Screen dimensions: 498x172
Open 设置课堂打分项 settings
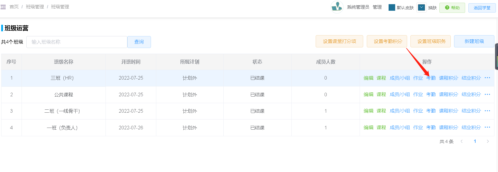click(x=339, y=41)
